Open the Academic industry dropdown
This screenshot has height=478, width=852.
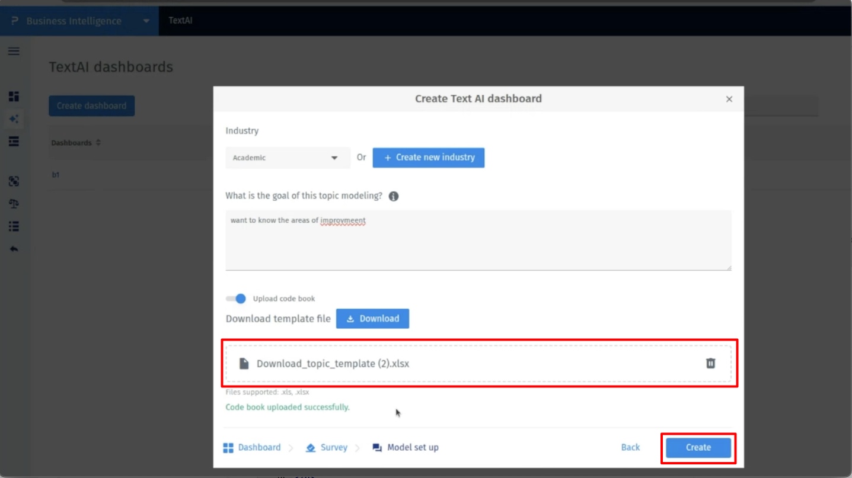[288, 158]
